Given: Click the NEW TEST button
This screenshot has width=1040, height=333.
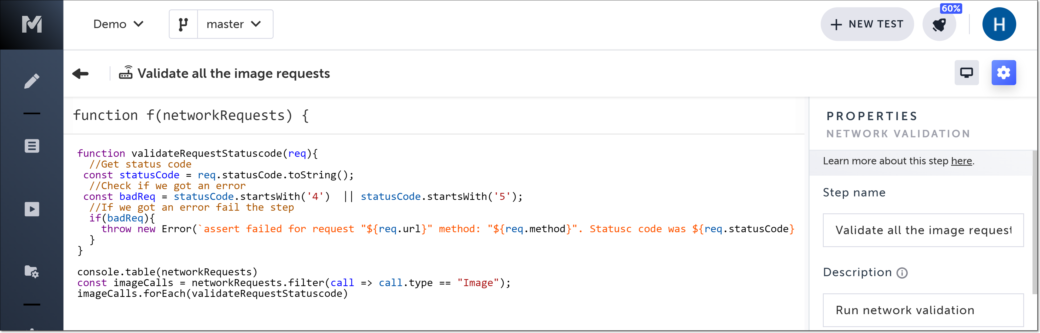Looking at the screenshot, I should pyautogui.click(x=867, y=25).
